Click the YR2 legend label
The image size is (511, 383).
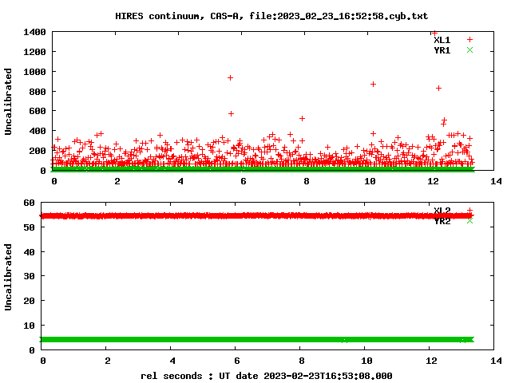click(x=442, y=222)
